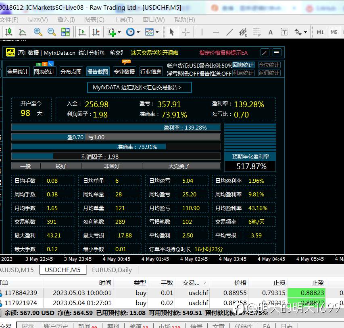Select the equidistant channel tool
Image resolution: width=344 pixels, height=328 pixels.
click(x=243, y=32)
